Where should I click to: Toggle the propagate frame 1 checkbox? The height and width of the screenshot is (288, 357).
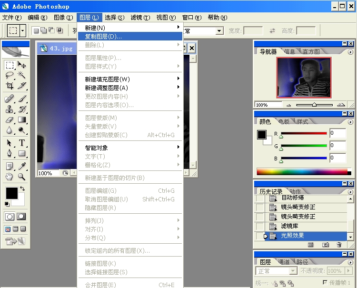pyautogui.click(x=325, y=282)
